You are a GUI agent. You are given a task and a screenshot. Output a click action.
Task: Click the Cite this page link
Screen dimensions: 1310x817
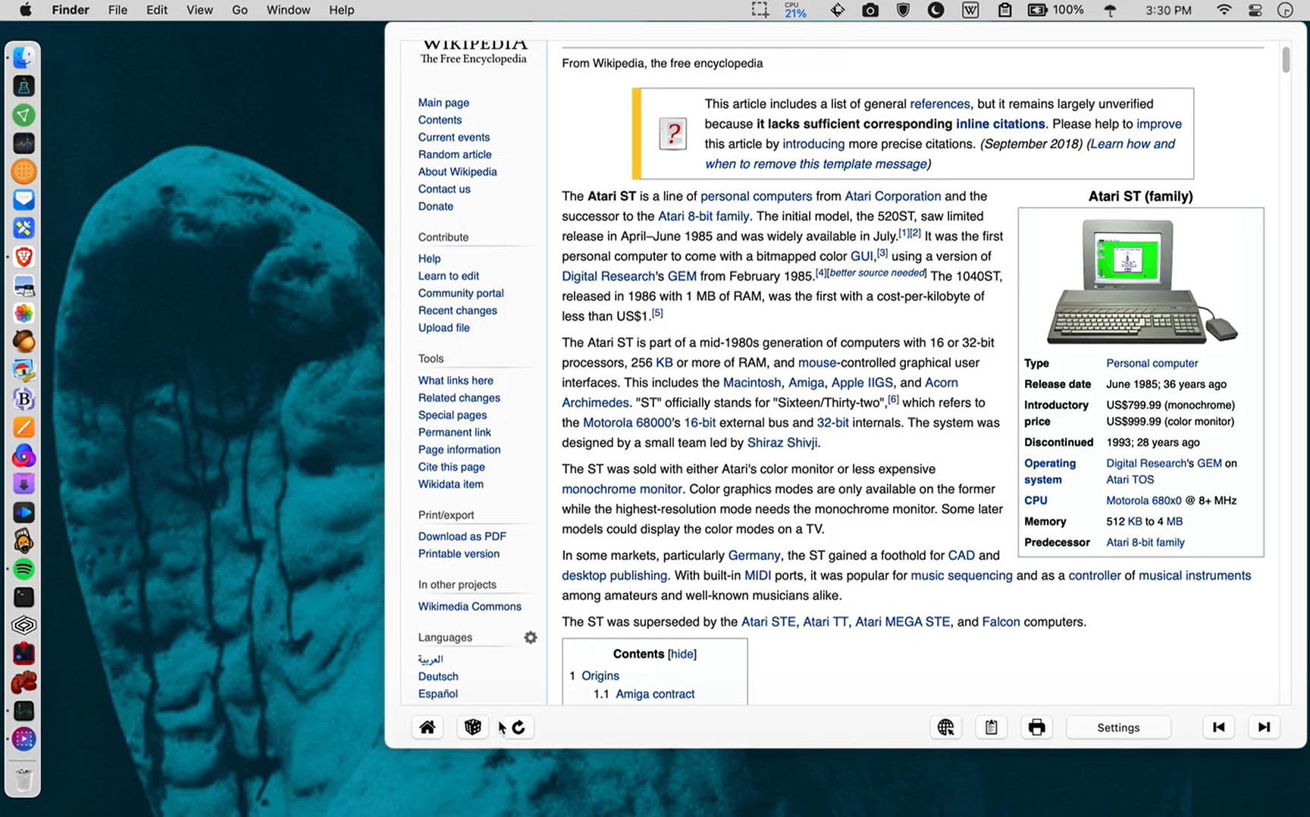click(x=452, y=468)
